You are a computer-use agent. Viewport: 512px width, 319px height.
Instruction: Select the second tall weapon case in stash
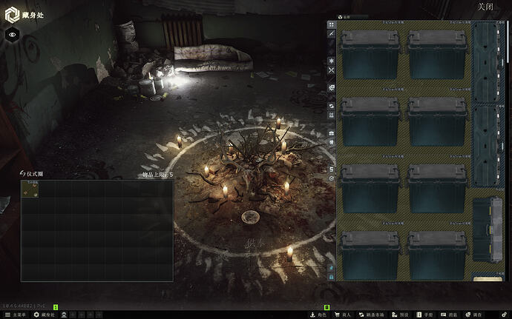[x=488, y=147]
